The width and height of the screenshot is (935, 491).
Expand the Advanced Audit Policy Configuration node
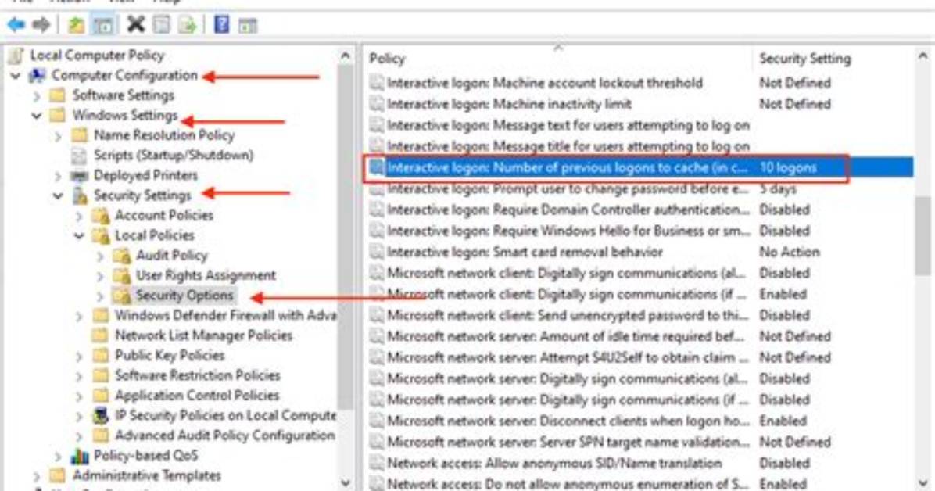tap(79, 436)
